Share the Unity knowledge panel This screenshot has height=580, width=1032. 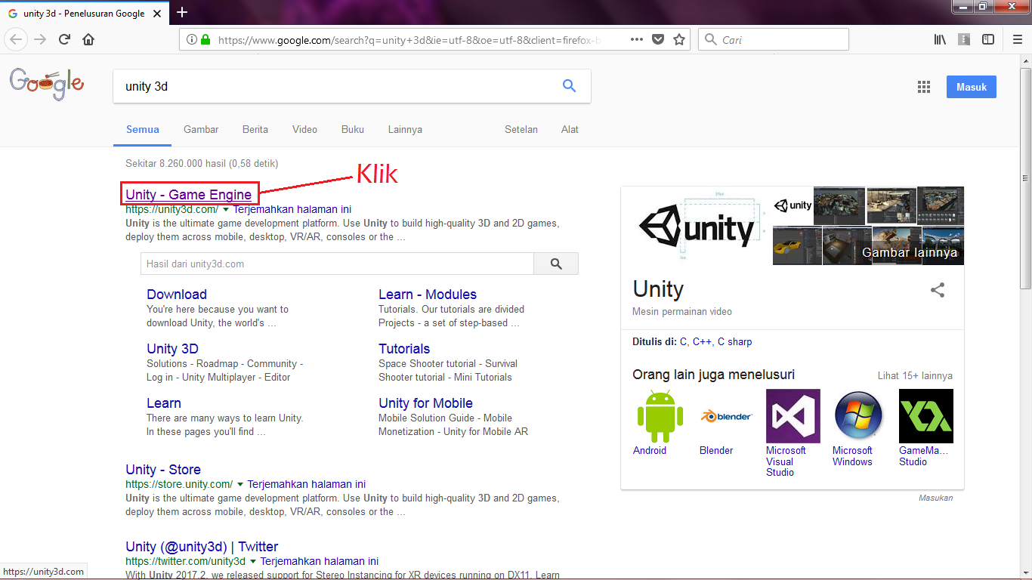[x=938, y=290]
